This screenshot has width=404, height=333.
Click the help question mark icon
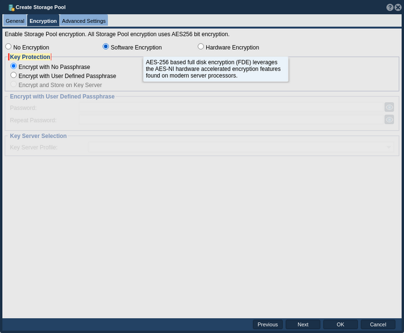(390, 7)
